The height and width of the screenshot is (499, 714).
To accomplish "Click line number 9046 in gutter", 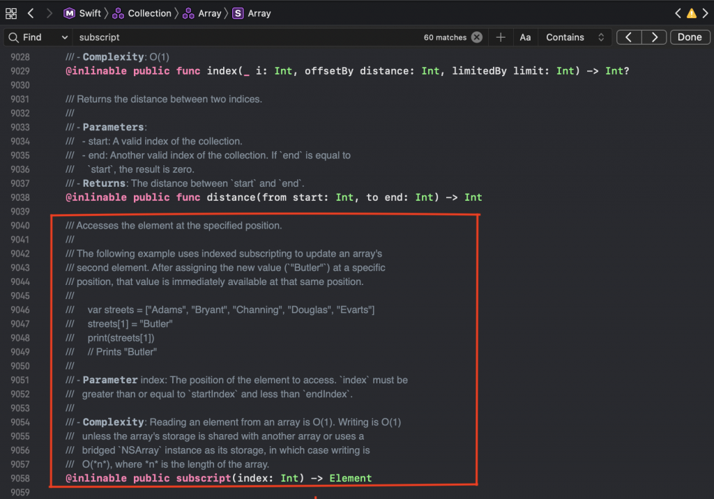I will (20, 310).
